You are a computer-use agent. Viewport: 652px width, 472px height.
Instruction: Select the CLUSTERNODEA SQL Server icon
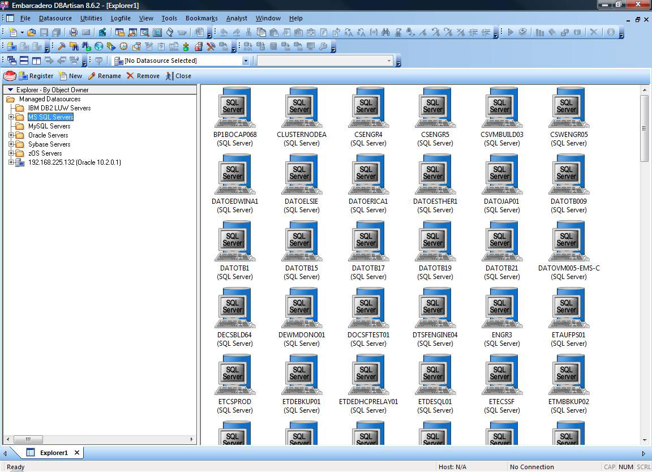point(301,117)
